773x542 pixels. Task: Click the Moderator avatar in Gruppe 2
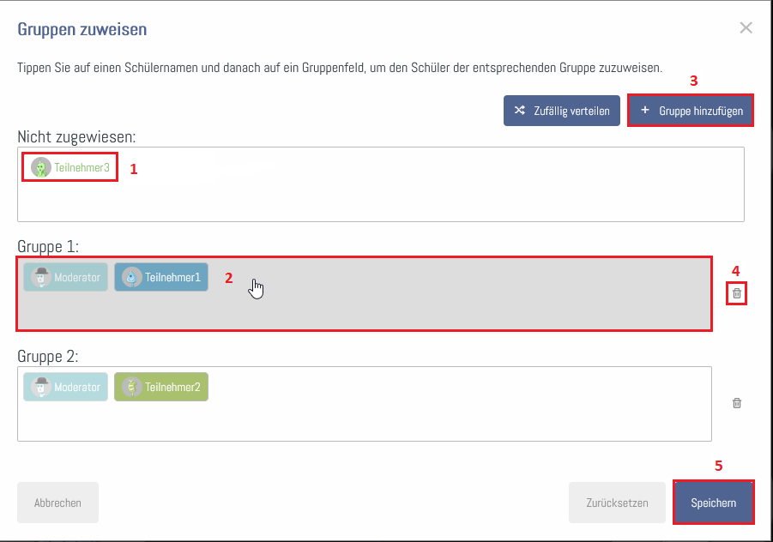42,387
